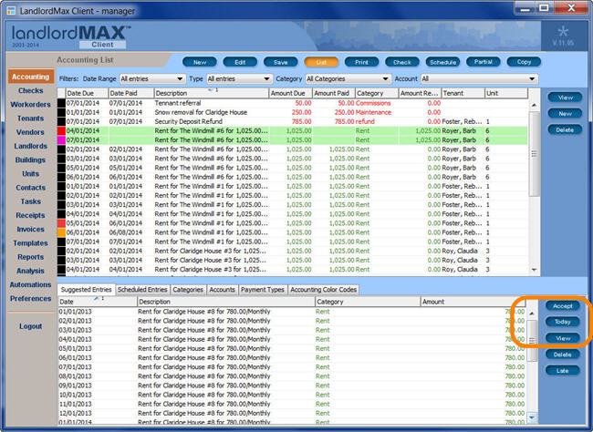
Task: Open Analysis in the sidebar
Action: (31, 271)
